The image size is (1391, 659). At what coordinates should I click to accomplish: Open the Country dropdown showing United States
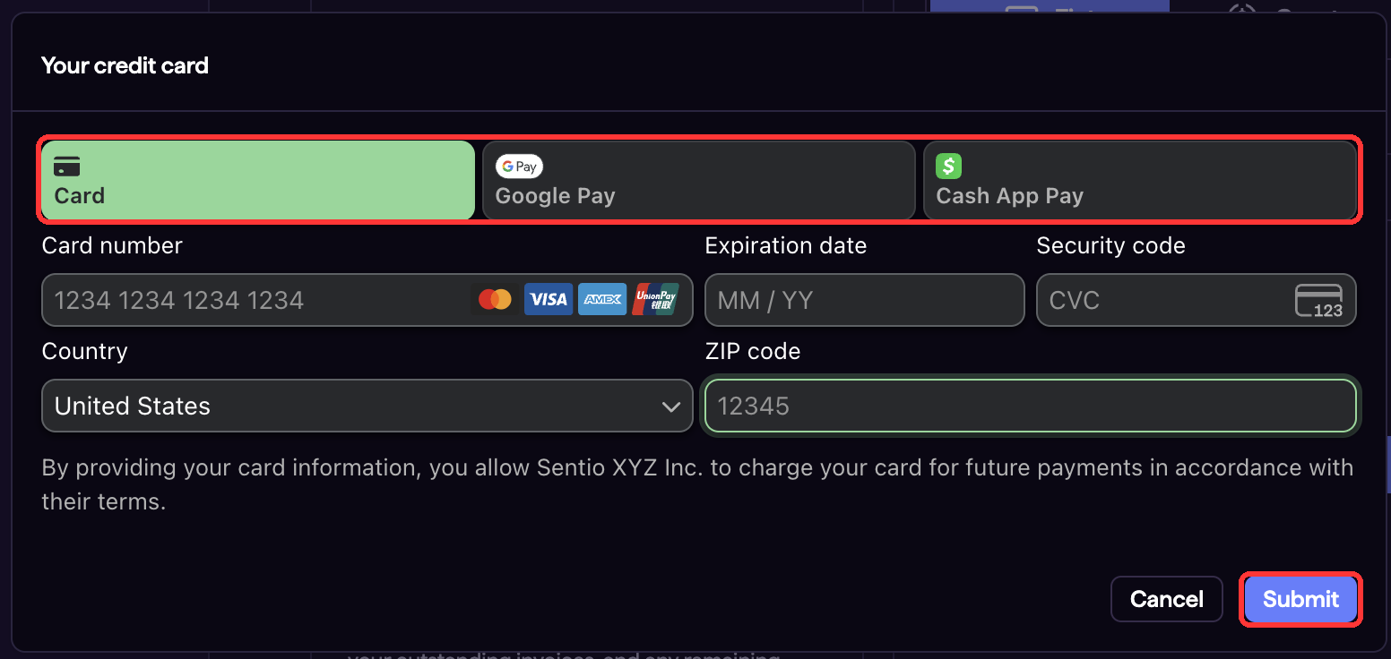(x=367, y=406)
